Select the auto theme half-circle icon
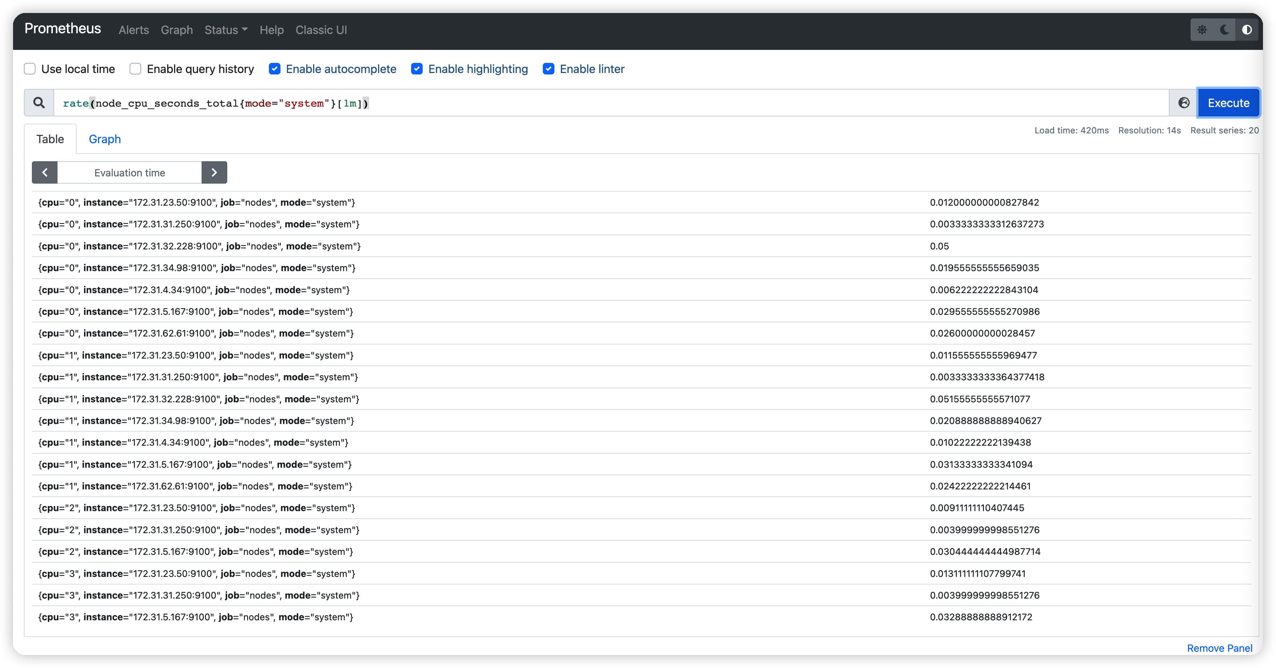Viewport: 1276px width, 668px height. coord(1247,30)
